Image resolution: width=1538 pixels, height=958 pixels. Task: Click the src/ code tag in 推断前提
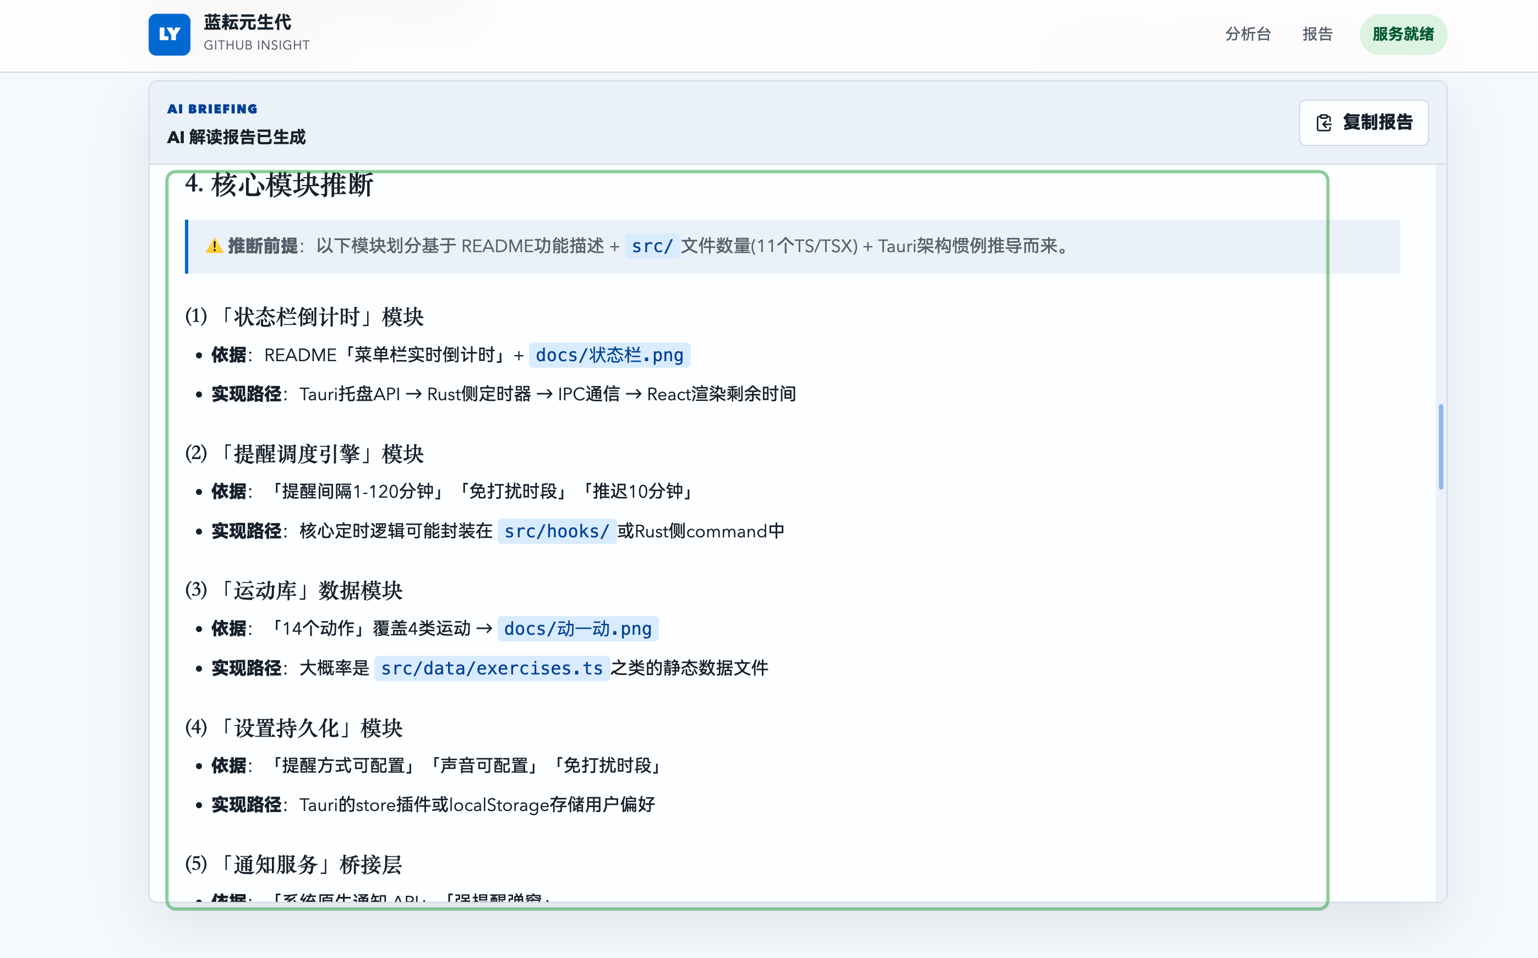pos(652,246)
